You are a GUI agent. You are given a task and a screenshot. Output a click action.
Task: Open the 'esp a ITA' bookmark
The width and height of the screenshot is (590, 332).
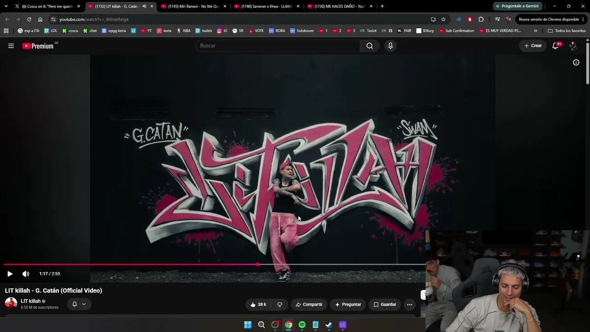[x=29, y=31]
